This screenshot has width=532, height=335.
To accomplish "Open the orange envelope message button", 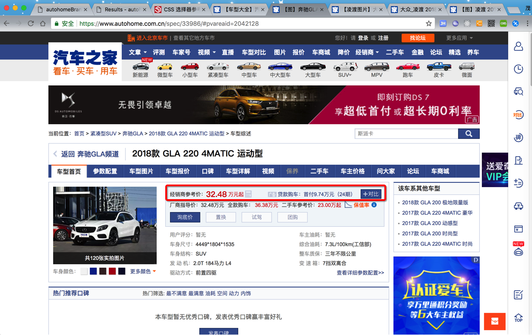I will (x=494, y=321).
